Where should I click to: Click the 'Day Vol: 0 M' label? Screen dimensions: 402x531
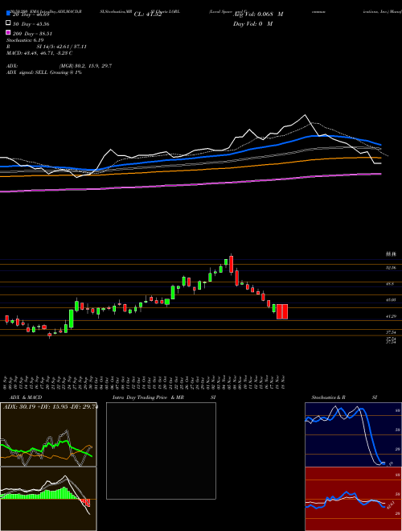[x=252, y=23]
